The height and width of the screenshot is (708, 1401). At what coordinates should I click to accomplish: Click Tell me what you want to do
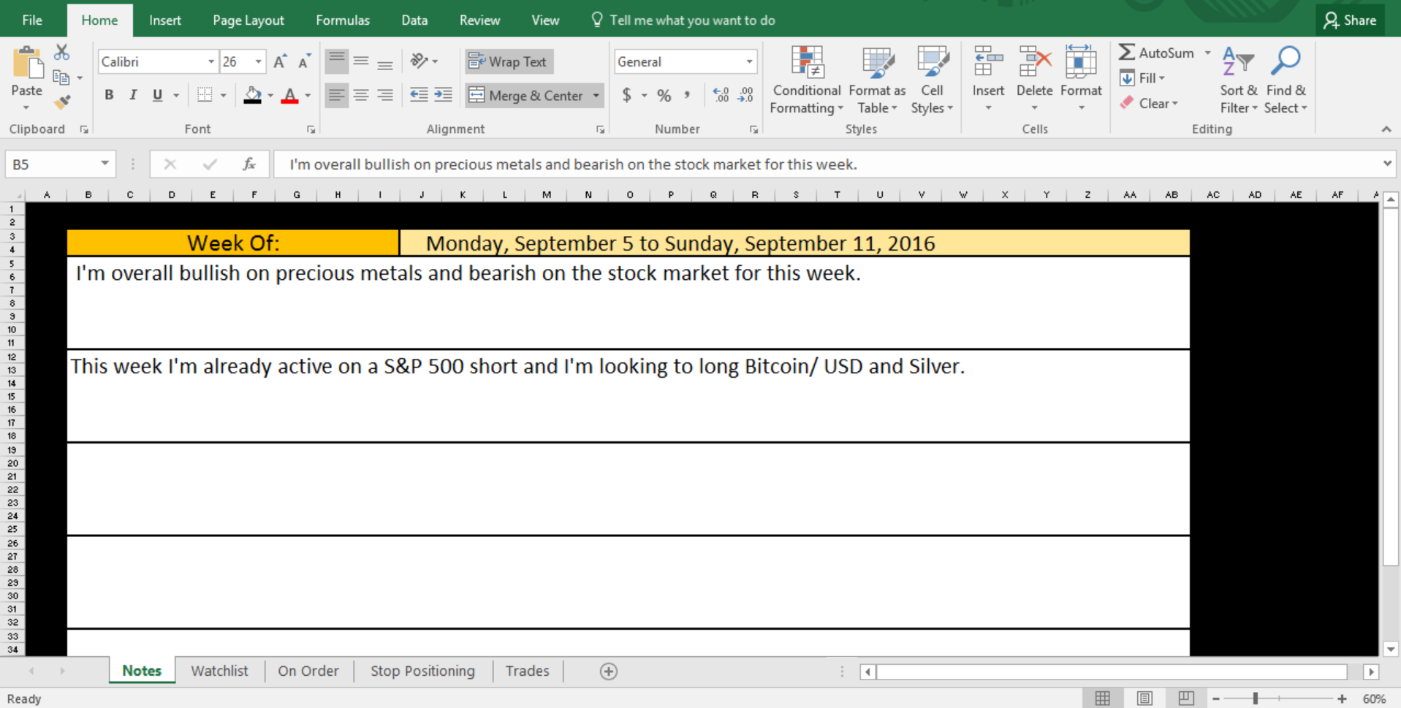tap(683, 20)
